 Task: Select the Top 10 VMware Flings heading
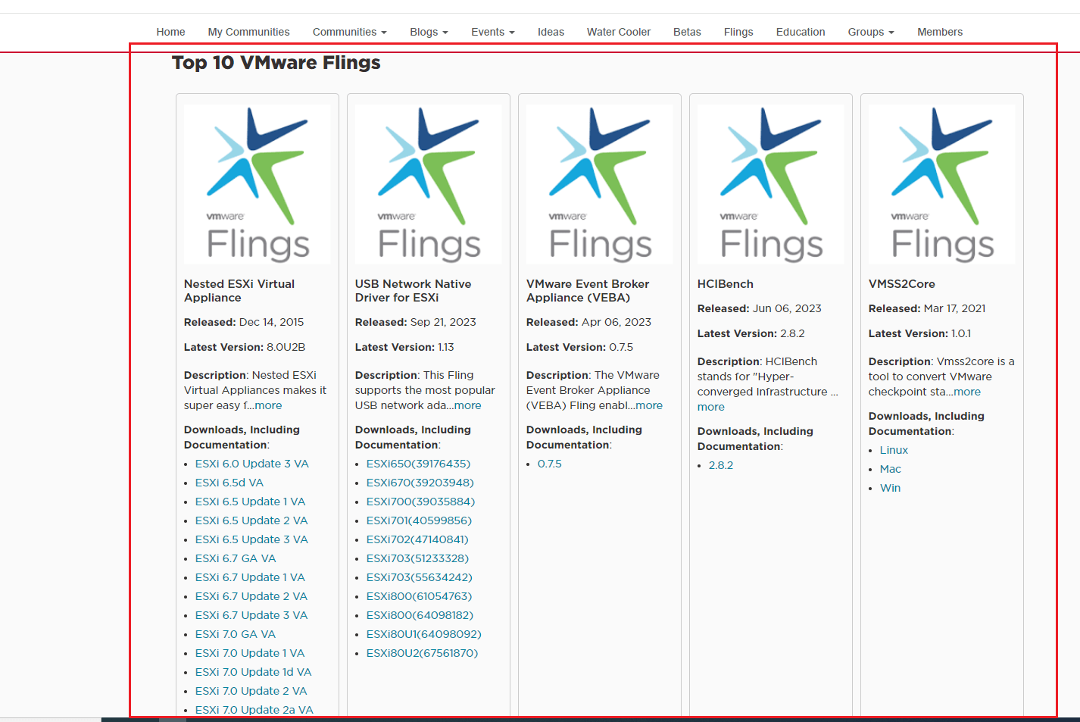click(276, 63)
